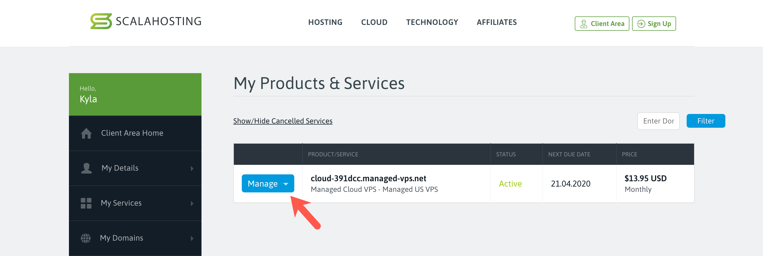Expand the My Services submenu arrow
The width and height of the screenshot is (763, 256).
[192, 203]
